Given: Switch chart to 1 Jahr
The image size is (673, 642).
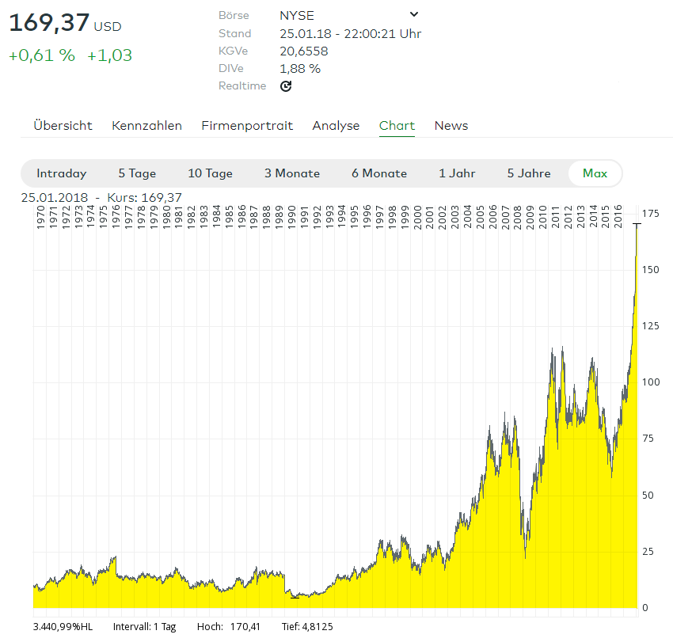Looking at the screenshot, I should [457, 173].
